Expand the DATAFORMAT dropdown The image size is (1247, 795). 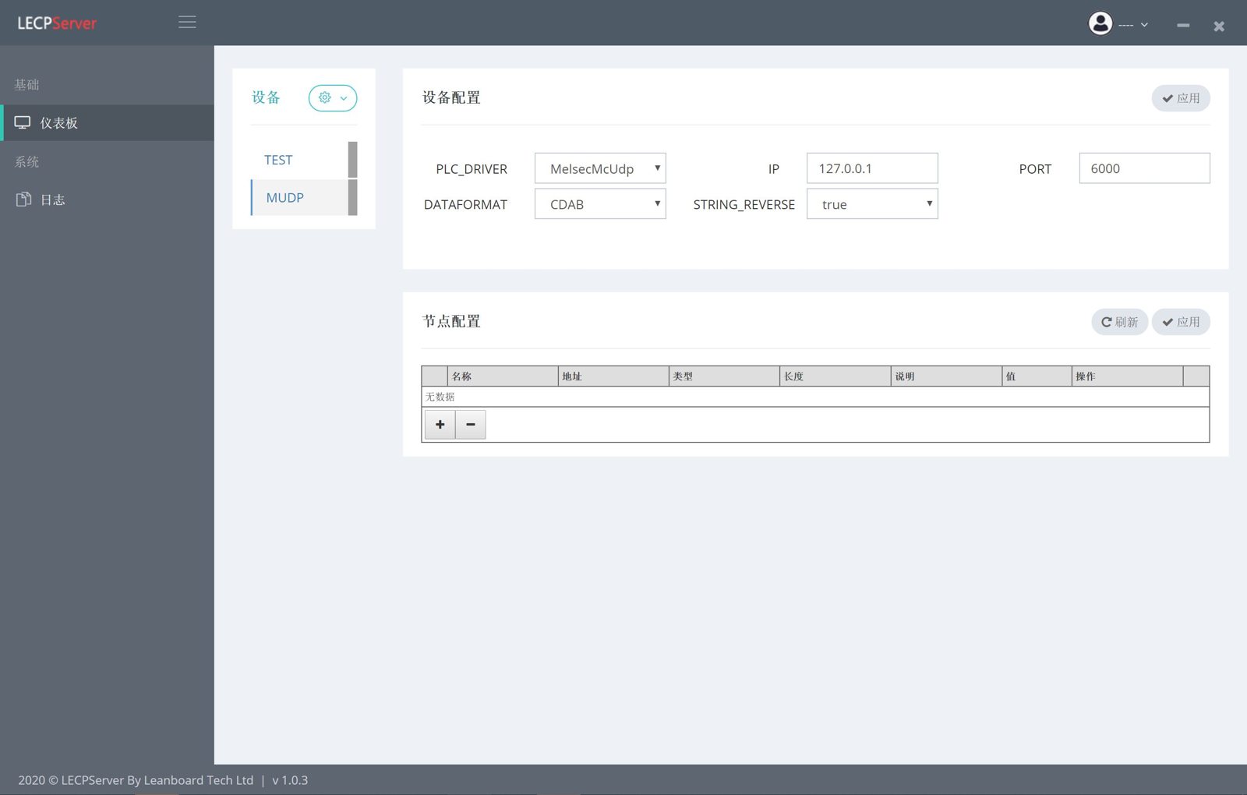tap(600, 204)
